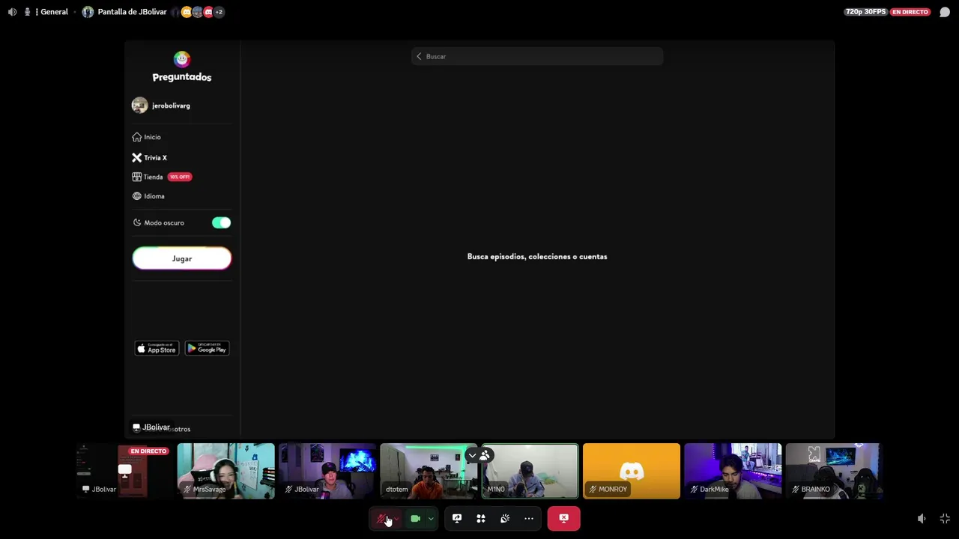Click the Jugar button

click(182, 258)
